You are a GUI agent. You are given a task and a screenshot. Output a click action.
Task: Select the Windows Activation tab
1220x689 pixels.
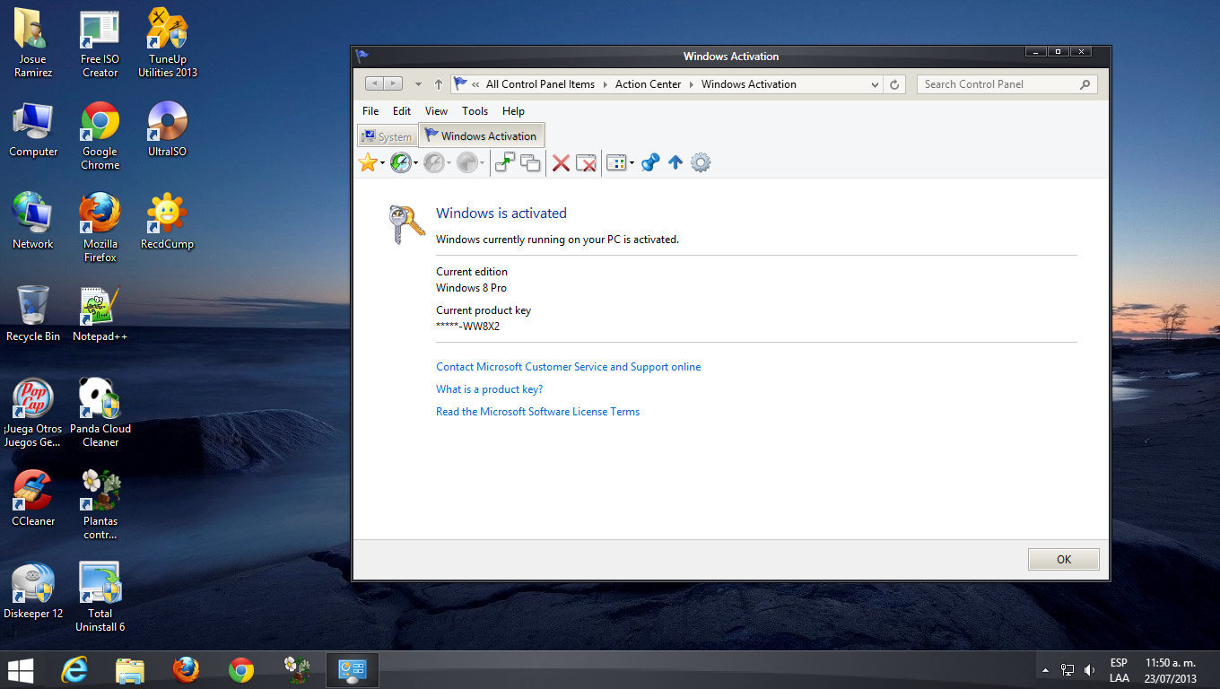tap(481, 135)
